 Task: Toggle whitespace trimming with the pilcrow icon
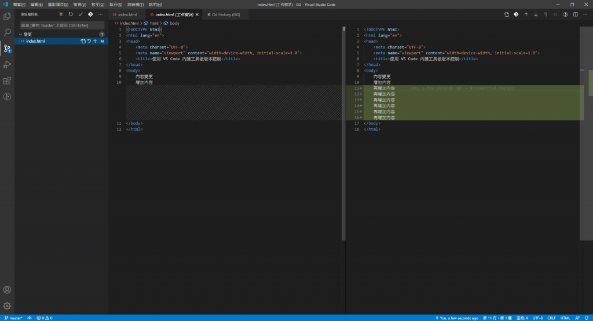tap(546, 14)
